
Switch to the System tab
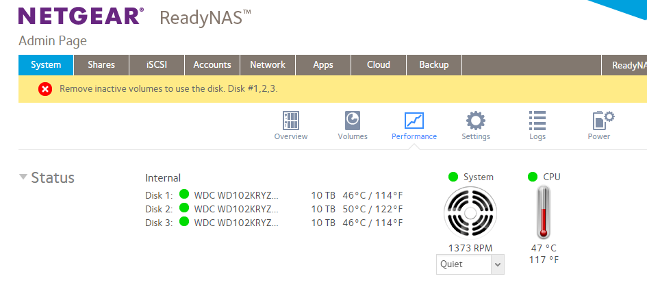(x=46, y=65)
